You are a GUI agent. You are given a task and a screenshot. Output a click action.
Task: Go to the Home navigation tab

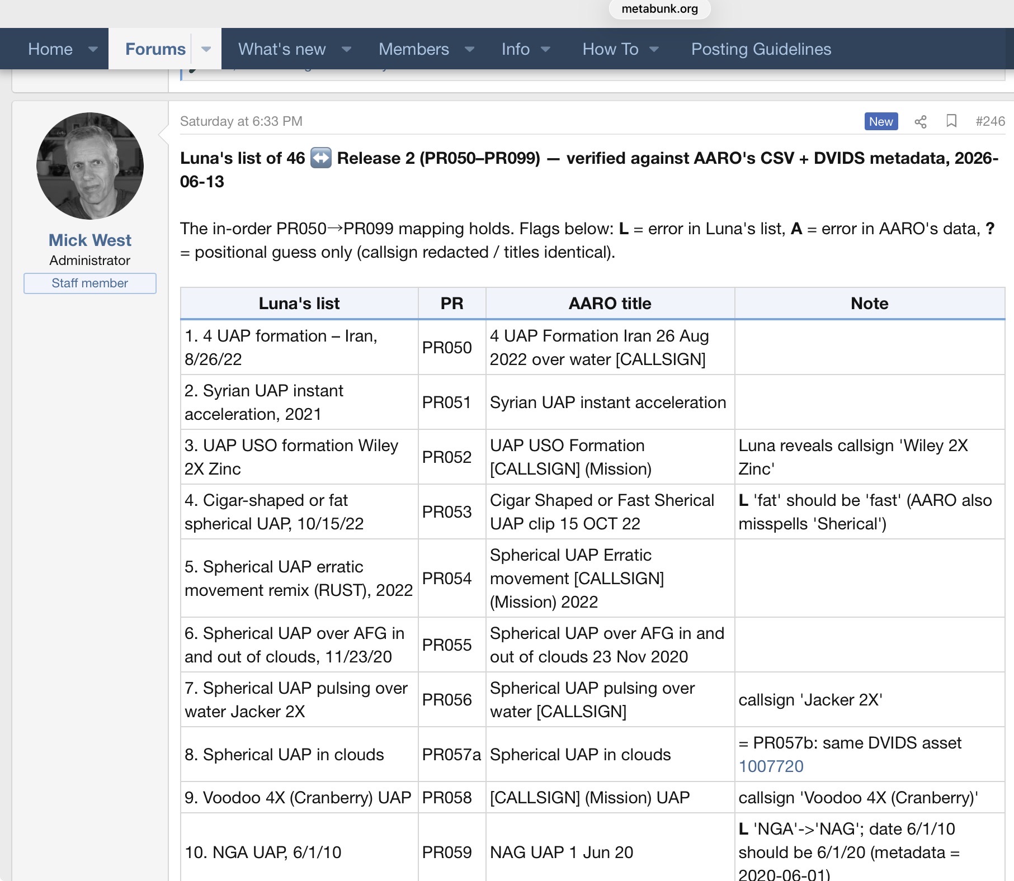pos(50,49)
